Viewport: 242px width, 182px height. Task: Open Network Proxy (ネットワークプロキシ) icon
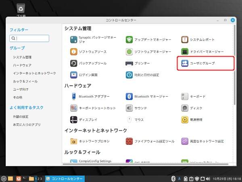coord(74,141)
